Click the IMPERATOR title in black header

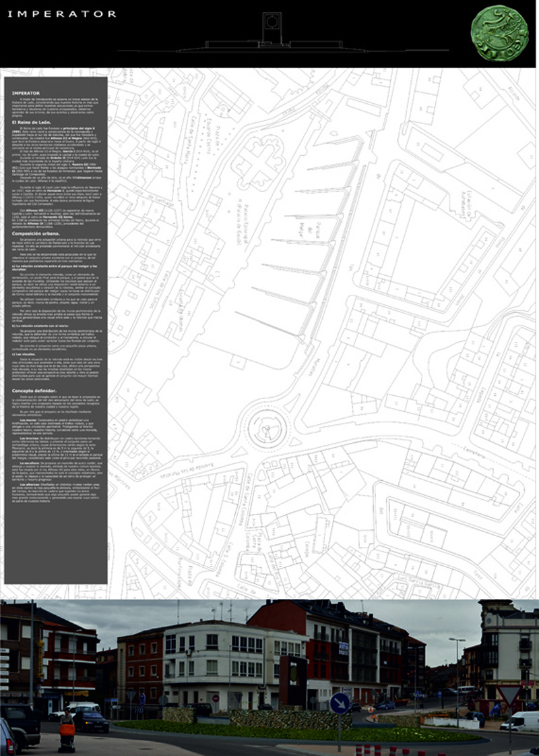[x=62, y=14]
